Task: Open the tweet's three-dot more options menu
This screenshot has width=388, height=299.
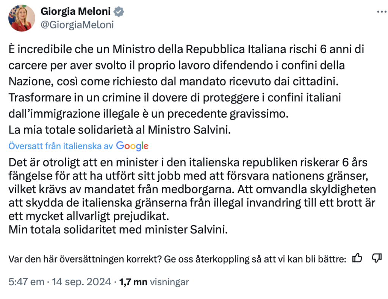Action: (380, 12)
